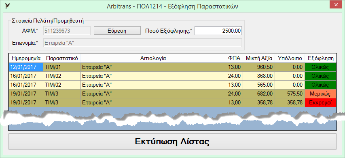Viewport: 345px width, 158px height.
Task: Click the 575,50 balance cell
Action: (290, 94)
